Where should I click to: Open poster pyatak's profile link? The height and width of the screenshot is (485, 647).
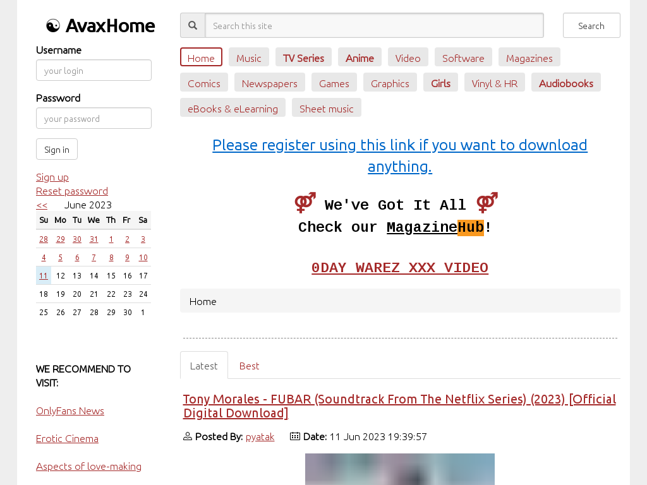click(260, 436)
